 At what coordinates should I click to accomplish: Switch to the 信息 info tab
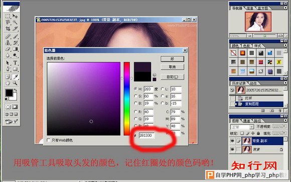coord(250,8)
